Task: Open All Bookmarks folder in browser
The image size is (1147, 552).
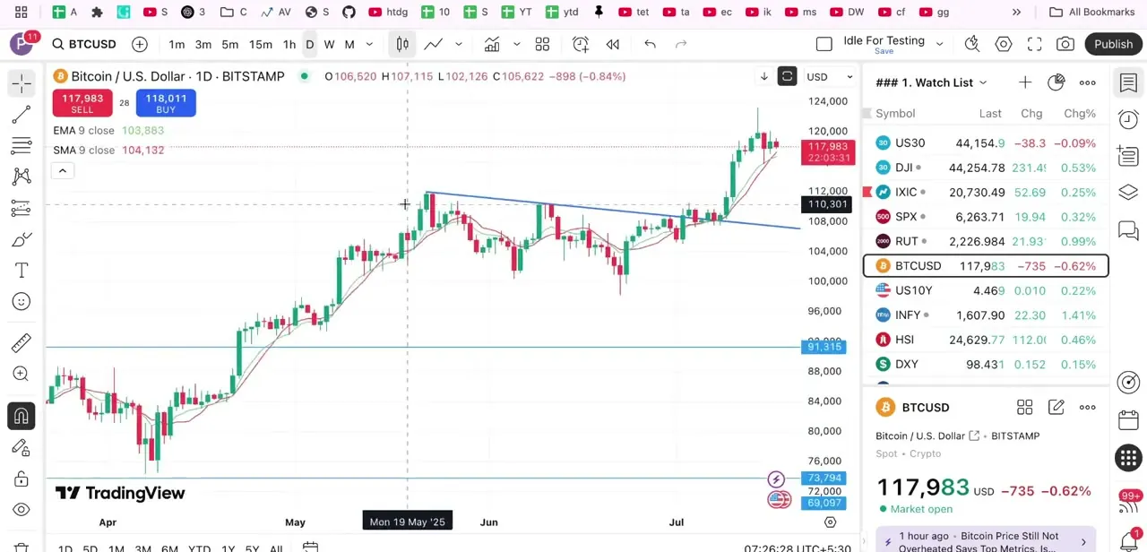Action: [1092, 12]
